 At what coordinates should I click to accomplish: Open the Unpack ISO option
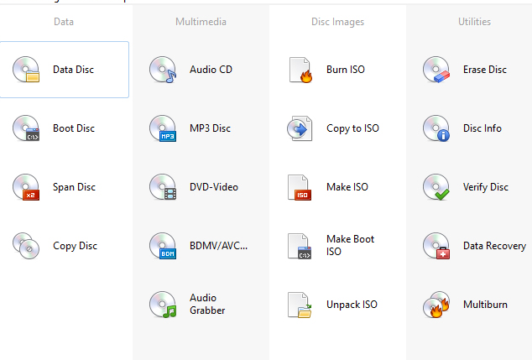point(352,305)
